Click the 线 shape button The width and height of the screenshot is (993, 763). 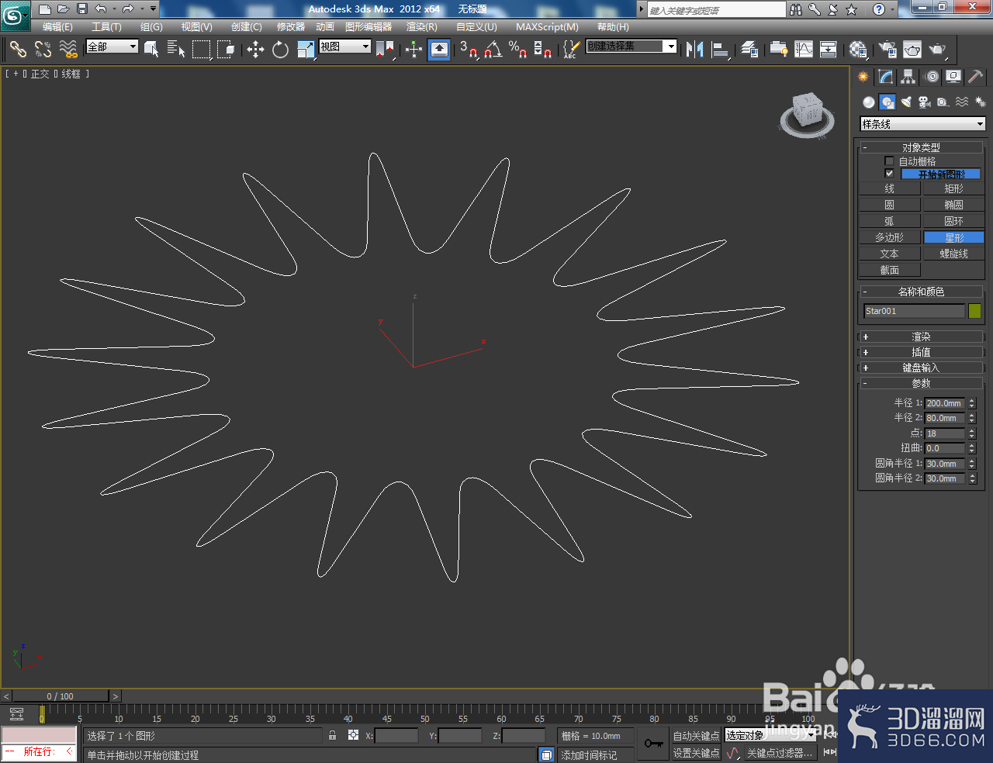click(x=889, y=188)
